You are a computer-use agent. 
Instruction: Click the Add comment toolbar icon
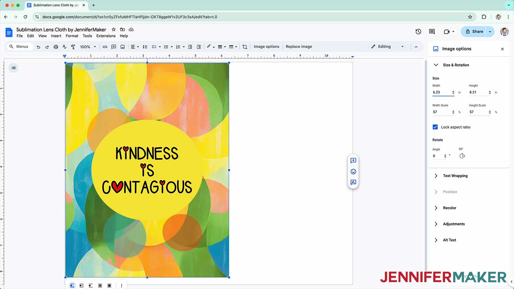(x=114, y=47)
